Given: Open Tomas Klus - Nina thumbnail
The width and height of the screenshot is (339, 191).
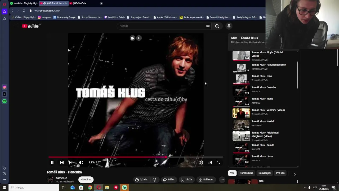Looking at the screenshot, I should 241,79.
